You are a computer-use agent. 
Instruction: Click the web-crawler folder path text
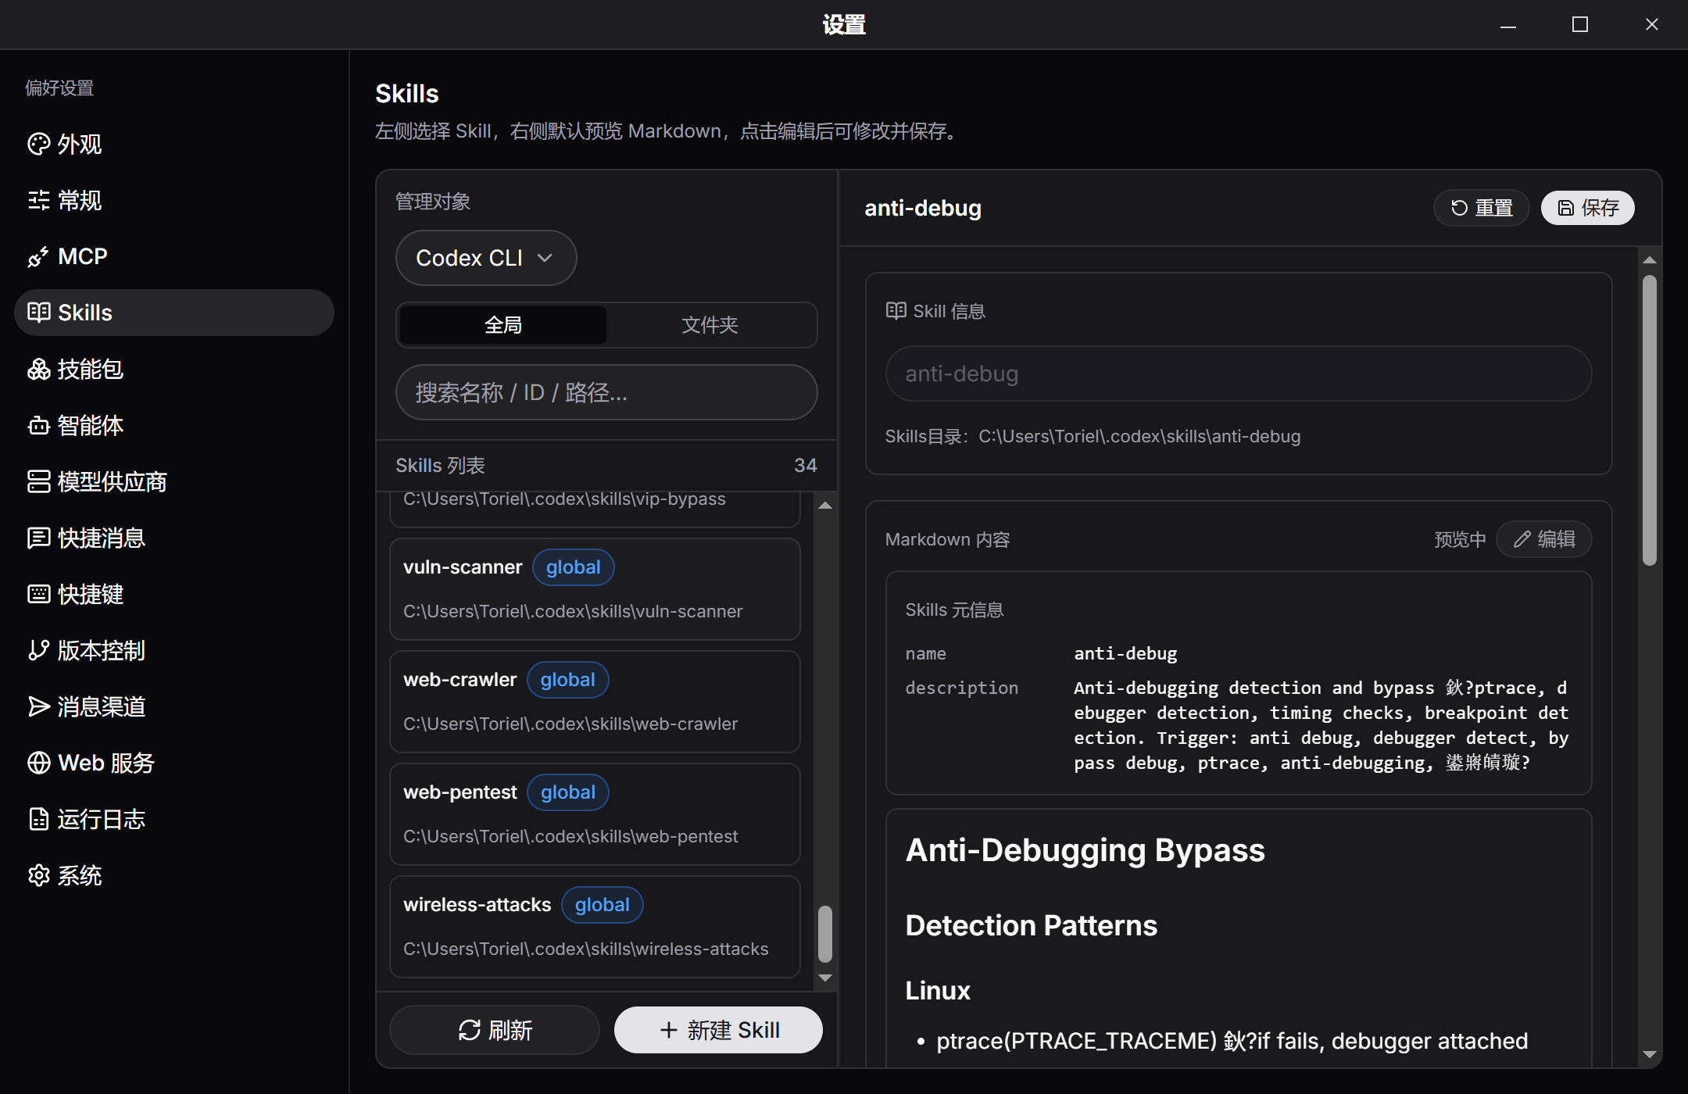pyautogui.click(x=570, y=724)
